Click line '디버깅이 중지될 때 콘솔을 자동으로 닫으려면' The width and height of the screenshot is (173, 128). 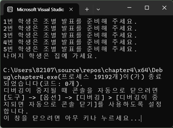point(81,91)
